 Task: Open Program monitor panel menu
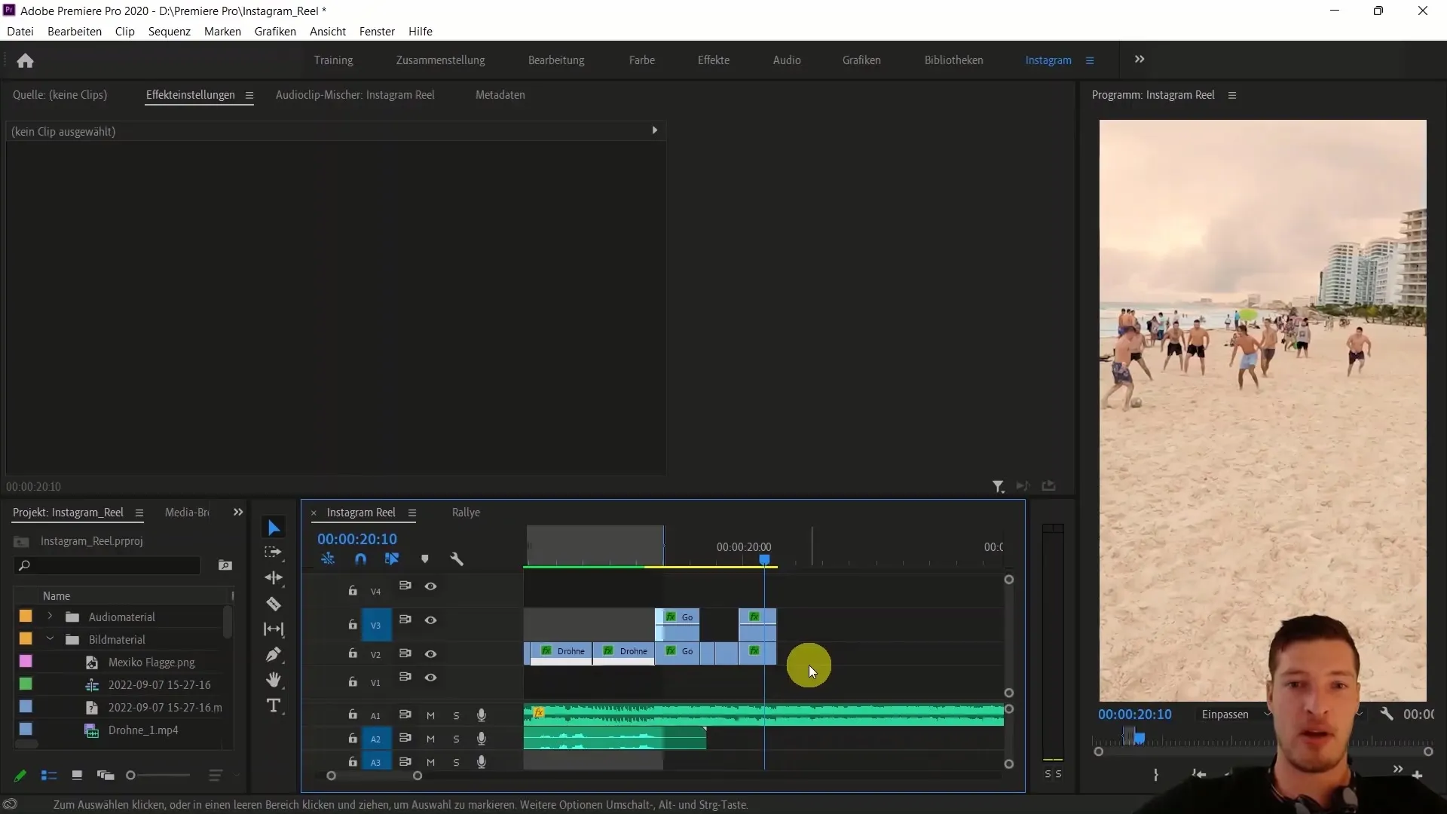click(1232, 95)
